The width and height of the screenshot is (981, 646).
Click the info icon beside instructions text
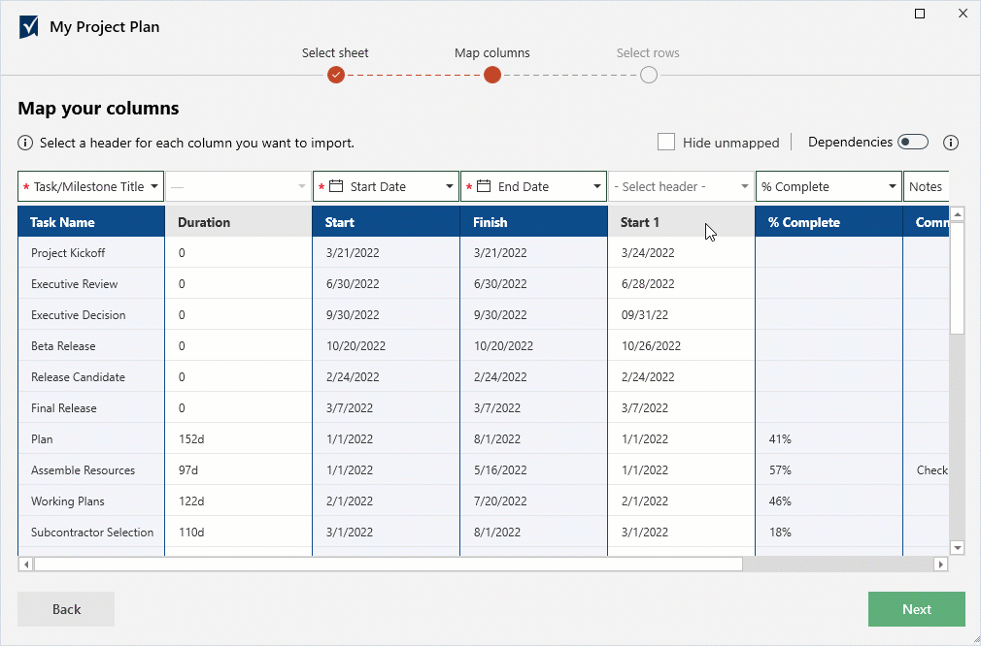point(25,143)
